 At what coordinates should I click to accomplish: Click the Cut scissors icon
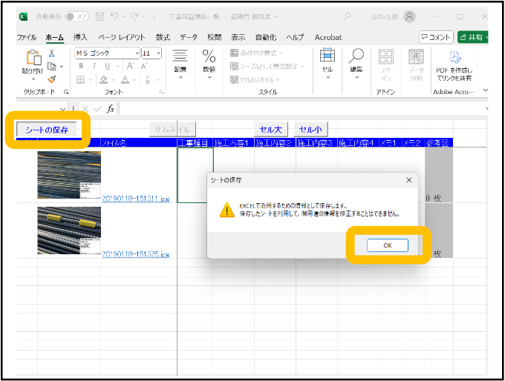pyautogui.click(x=52, y=53)
